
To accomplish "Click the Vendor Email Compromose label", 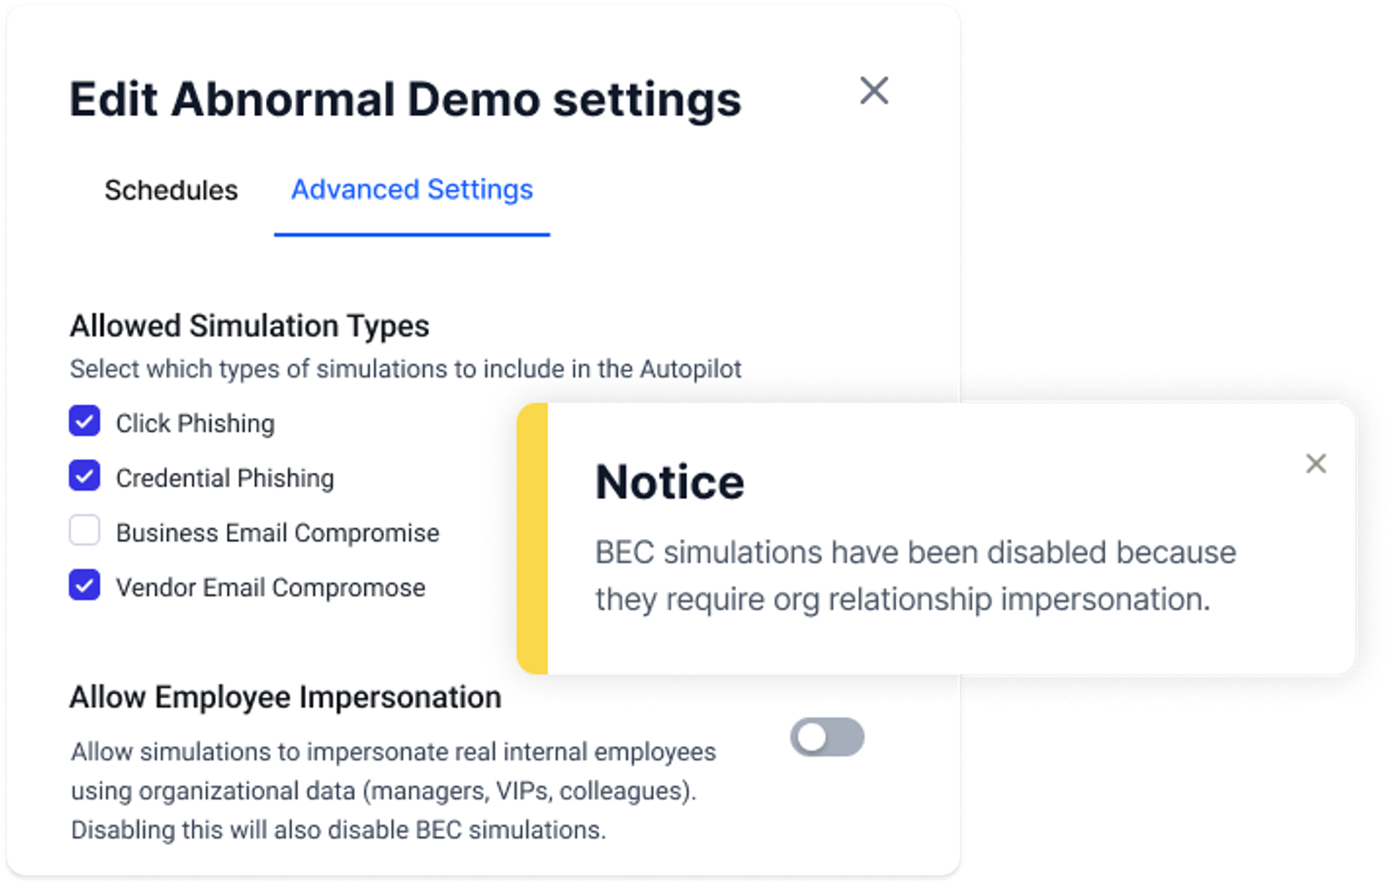I will pyautogui.click(x=270, y=588).
